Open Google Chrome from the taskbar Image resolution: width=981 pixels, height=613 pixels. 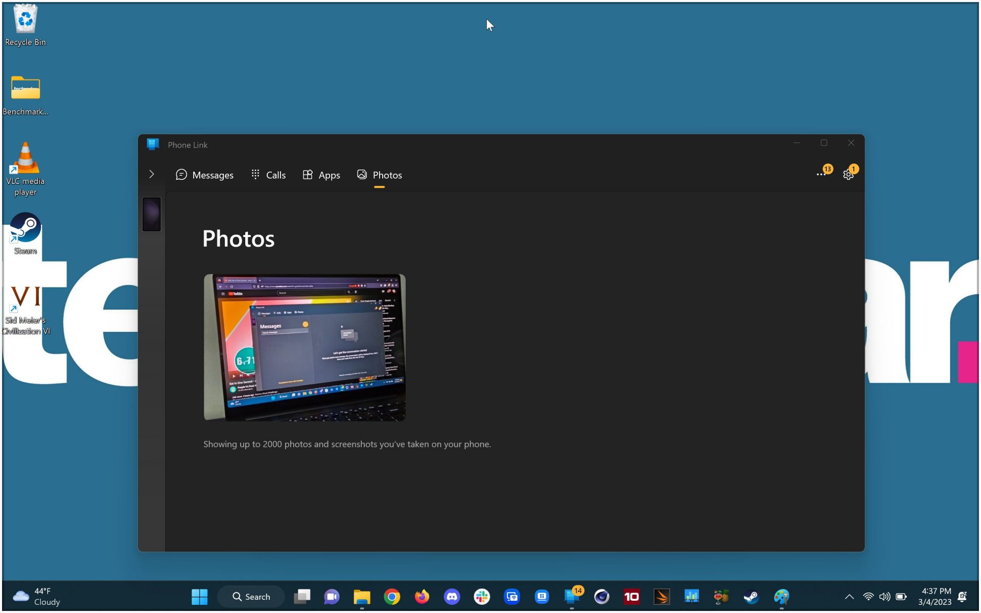392,597
